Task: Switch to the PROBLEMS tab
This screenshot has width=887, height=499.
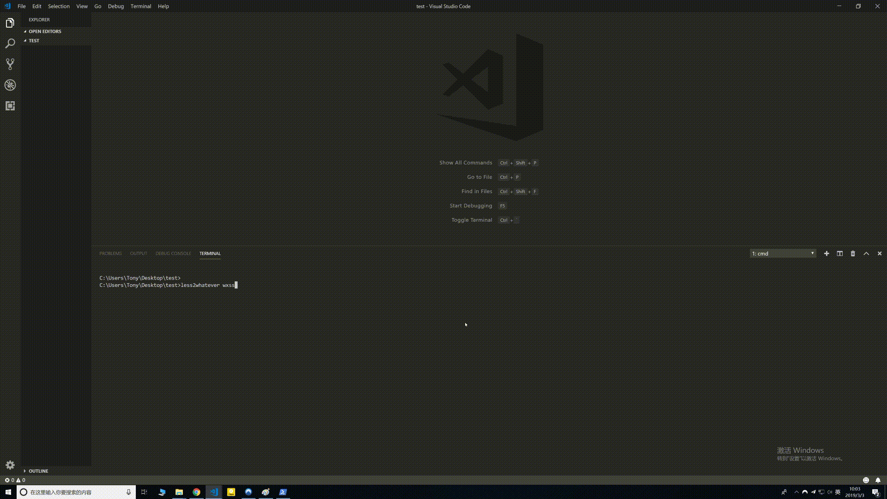Action: click(110, 254)
